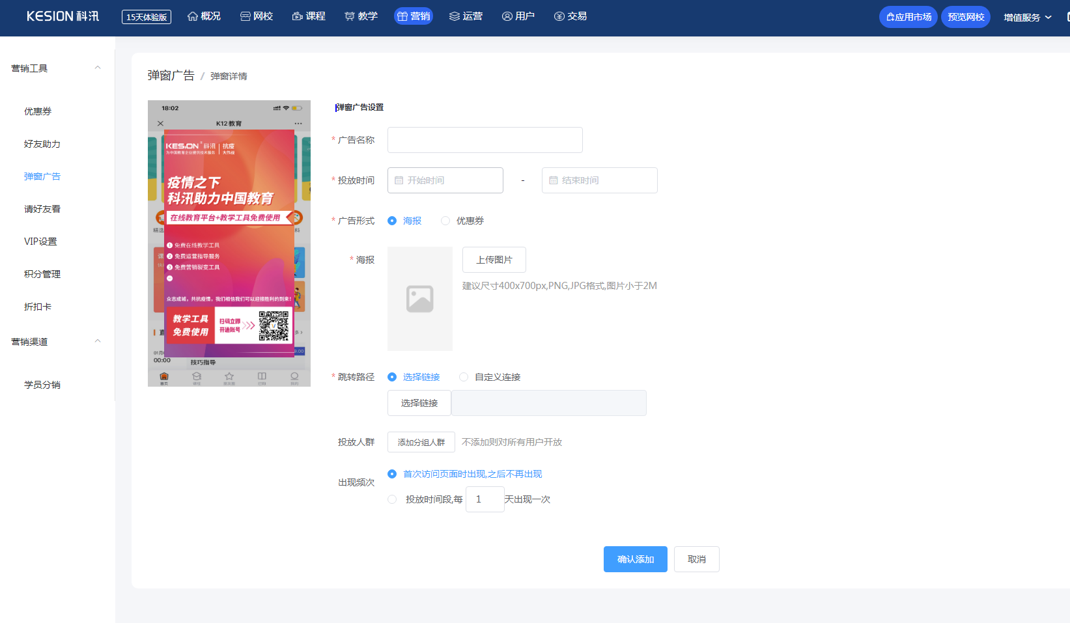Open the 概况 overview menu
The height and width of the screenshot is (623, 1070).
(x=204, y=16)
